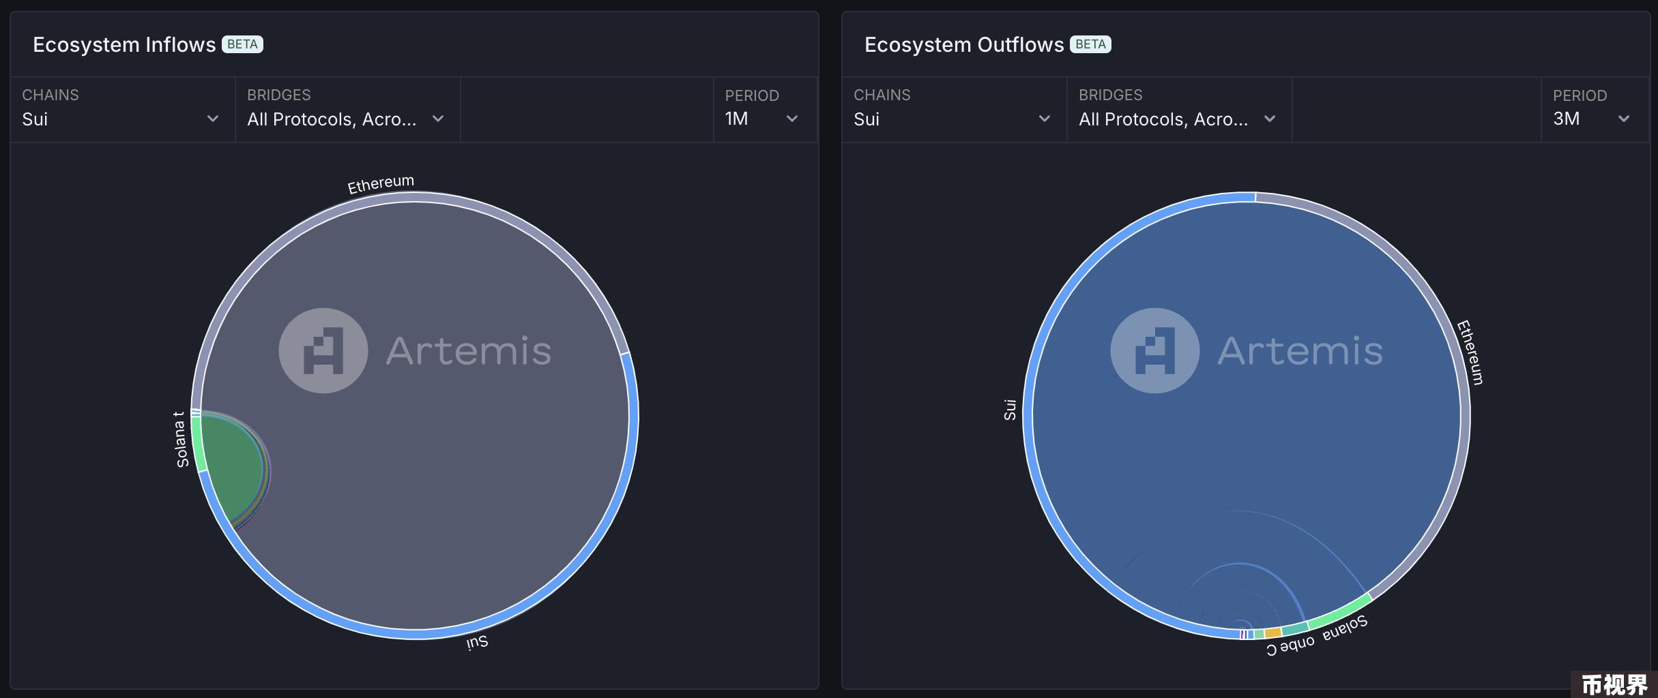1658x698 pixels.
Task: Click the Sui label under the Inflows chart
Action: [477, 642]
